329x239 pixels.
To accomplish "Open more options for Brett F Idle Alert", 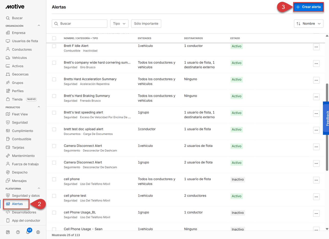I will click(x=316, y=47).
